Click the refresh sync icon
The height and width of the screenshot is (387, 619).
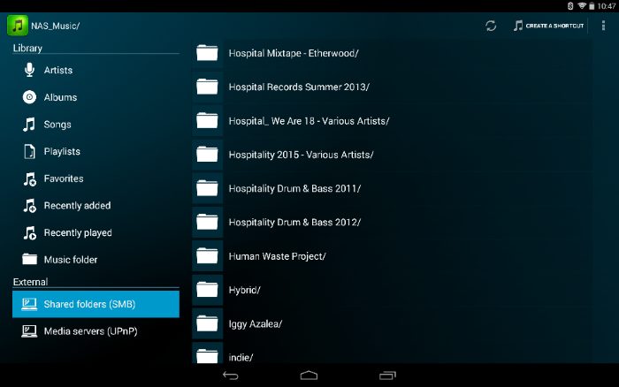[491, 26]
